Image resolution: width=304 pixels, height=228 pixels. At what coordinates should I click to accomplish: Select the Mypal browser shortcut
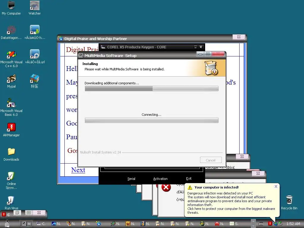point(11,81)
